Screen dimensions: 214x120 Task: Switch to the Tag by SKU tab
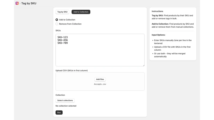[62, 12]
